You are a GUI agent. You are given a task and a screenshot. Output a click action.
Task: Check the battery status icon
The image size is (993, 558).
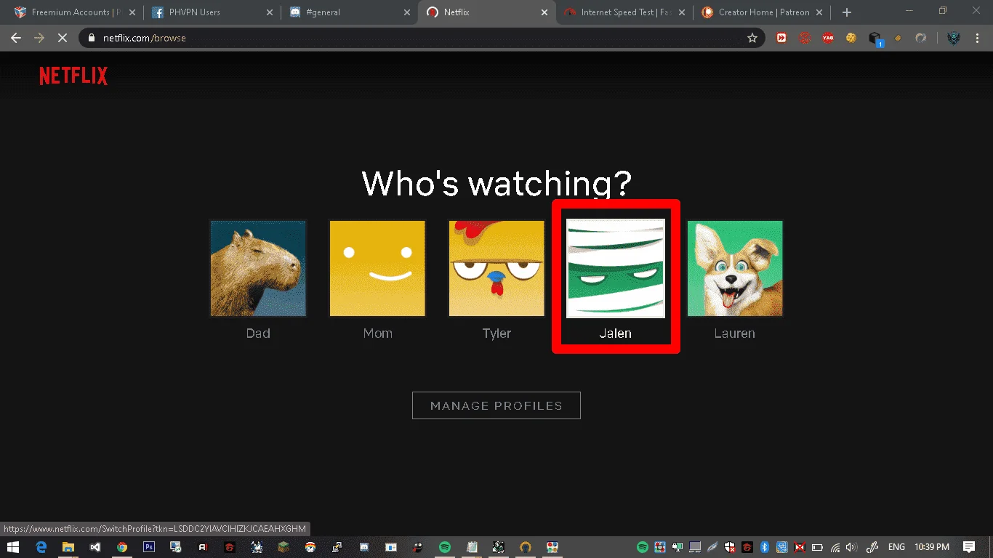pos(817,547)
